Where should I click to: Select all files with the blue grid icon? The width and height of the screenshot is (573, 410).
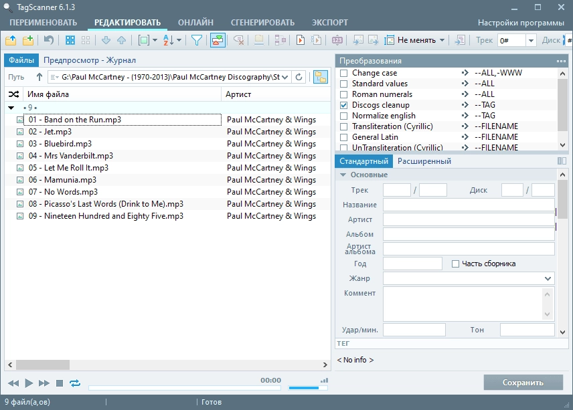[70, 40]
